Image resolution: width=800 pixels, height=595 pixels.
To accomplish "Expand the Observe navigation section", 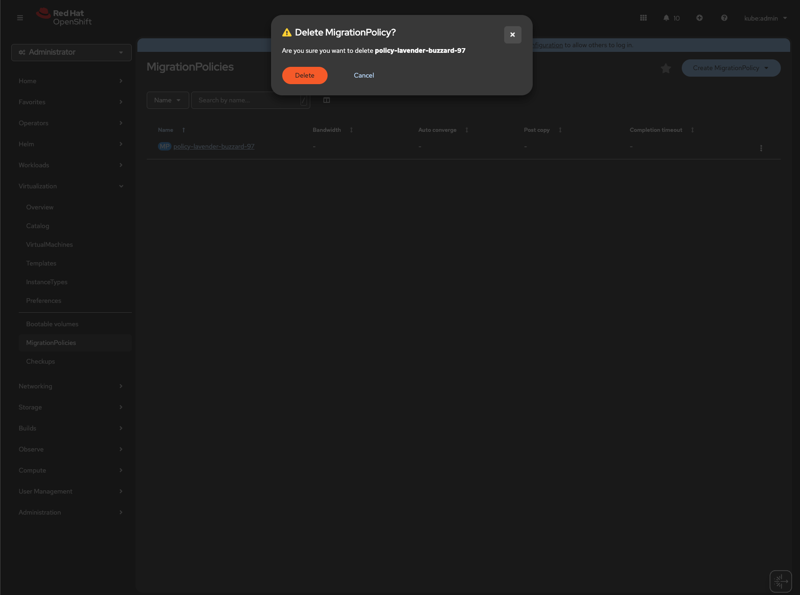I will pos(71,449).
